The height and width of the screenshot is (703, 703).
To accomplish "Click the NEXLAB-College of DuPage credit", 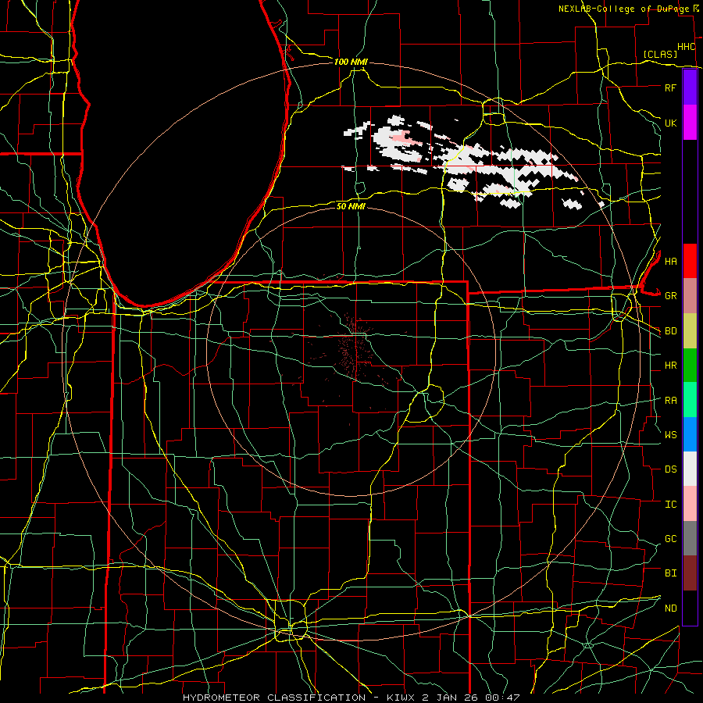I will point(628,9).
